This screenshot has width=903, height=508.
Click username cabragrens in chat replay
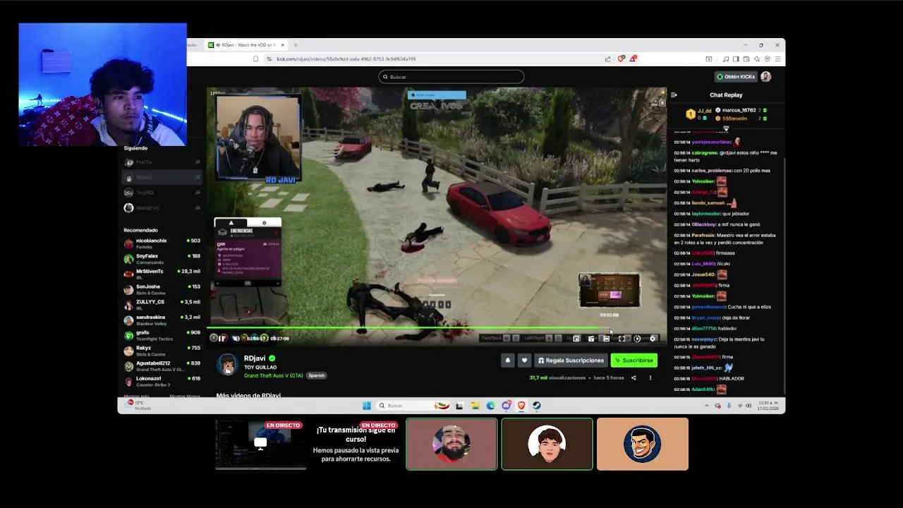coord(704,153)
